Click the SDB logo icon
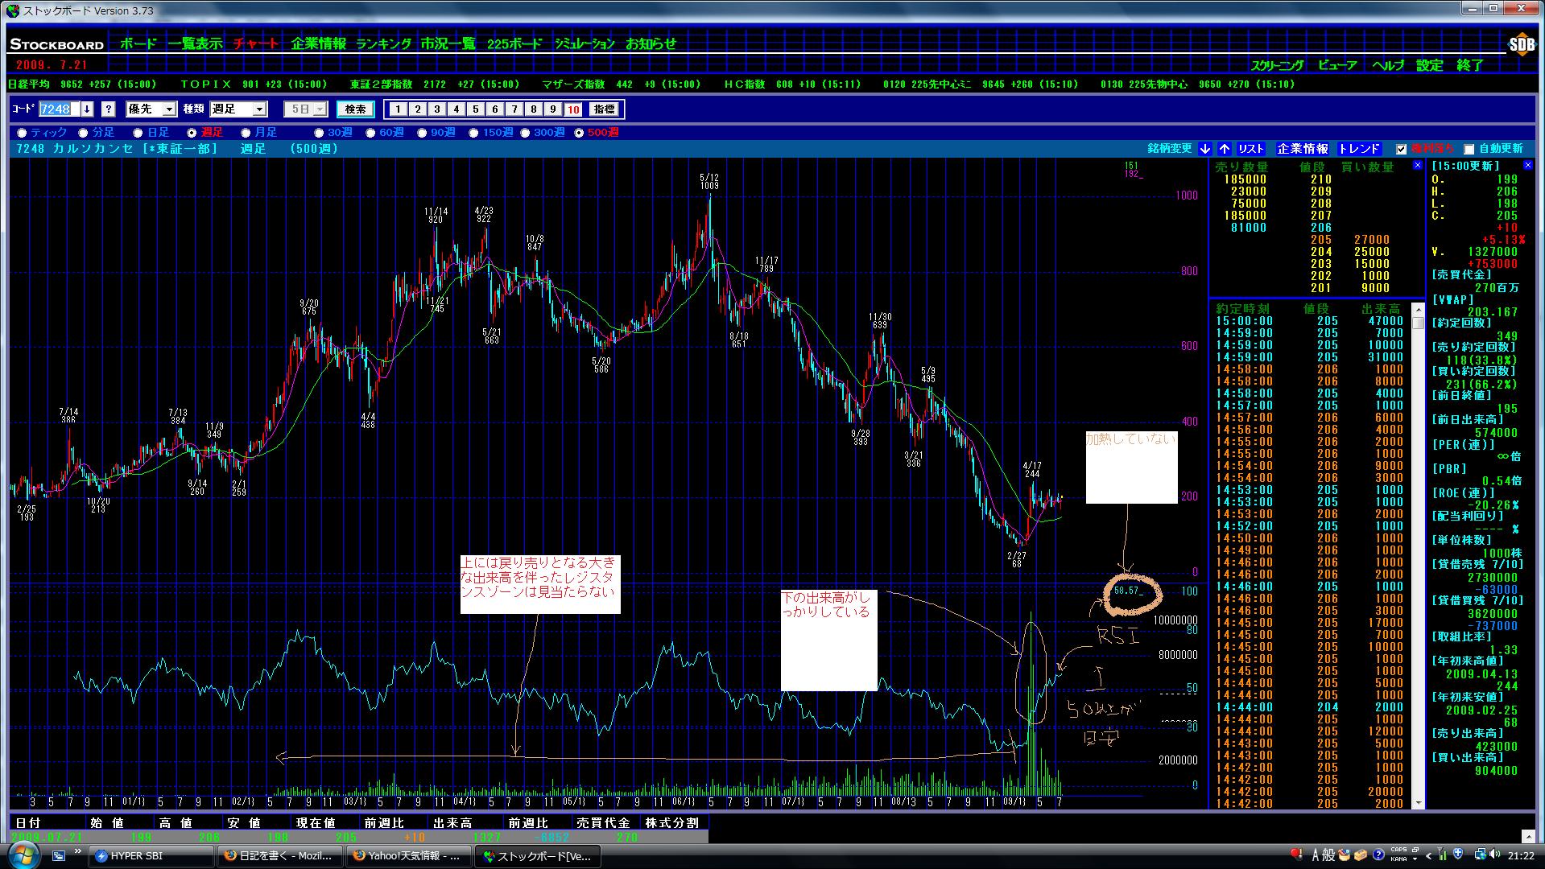This screenshot has width=1545, height=869. (1521, 45)
